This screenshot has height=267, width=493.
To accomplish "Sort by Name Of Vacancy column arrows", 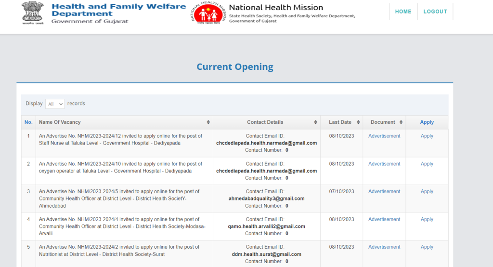I will [x=208, y=122].
